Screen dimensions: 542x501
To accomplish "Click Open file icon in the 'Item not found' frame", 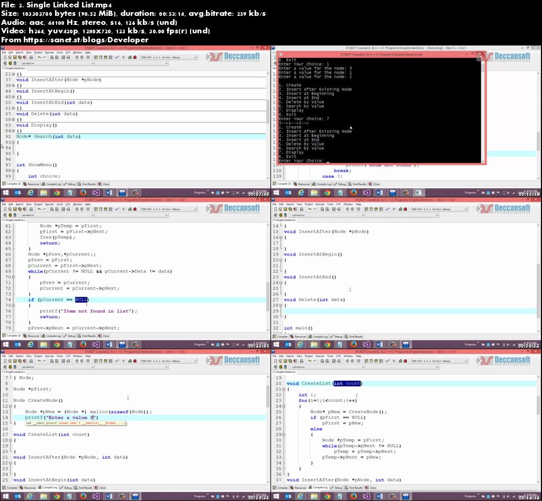I will 10,209.
